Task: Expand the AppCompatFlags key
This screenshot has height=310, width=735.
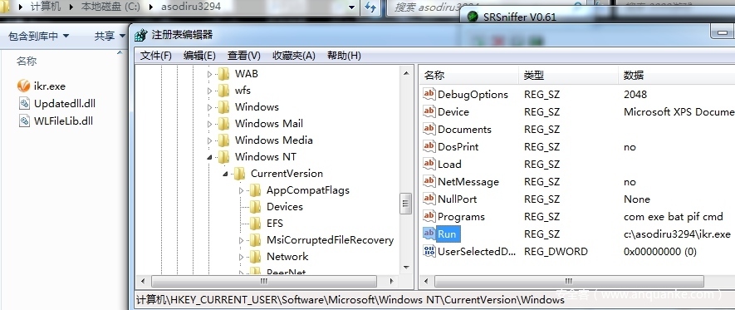Action: click(242, 190)
